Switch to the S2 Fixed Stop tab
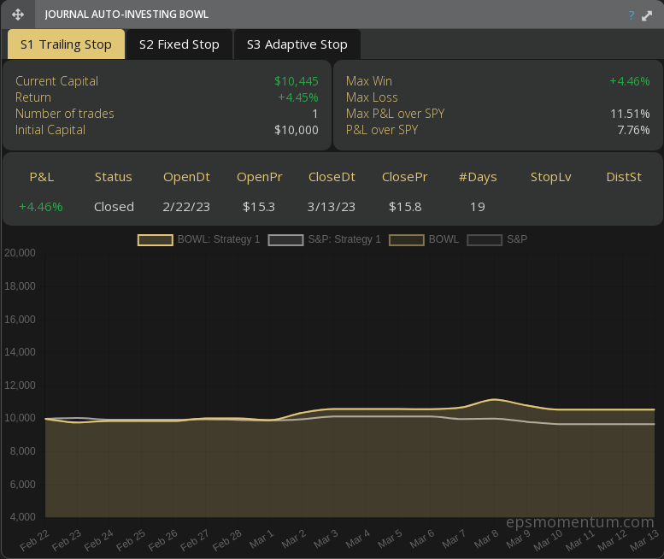664x559 pixels. 179,44
